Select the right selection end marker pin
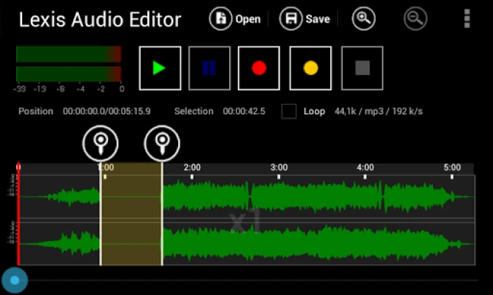Viewport: 493px width, 295px height. pos(162,142)
